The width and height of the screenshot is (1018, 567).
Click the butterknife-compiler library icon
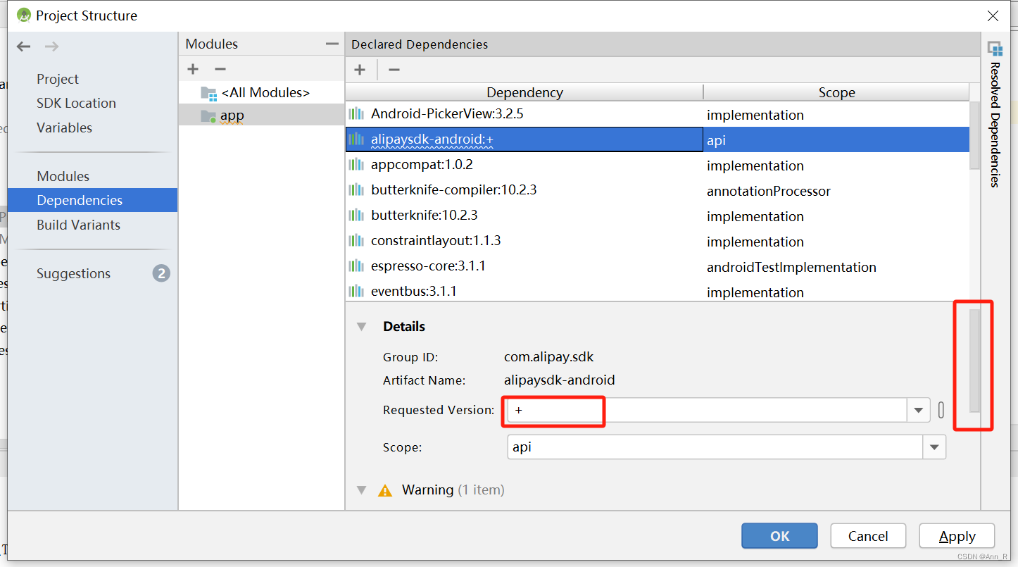[356, 190]
